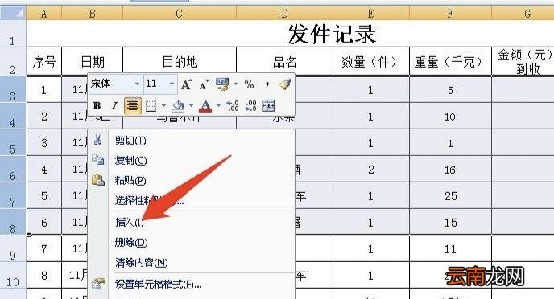Select column G header
Viewport: 554px width, 299px height.
point(523,14)
